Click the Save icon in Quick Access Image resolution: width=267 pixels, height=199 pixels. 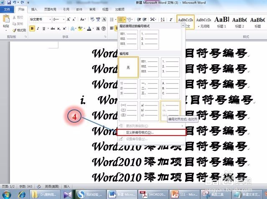coord(9,3)
